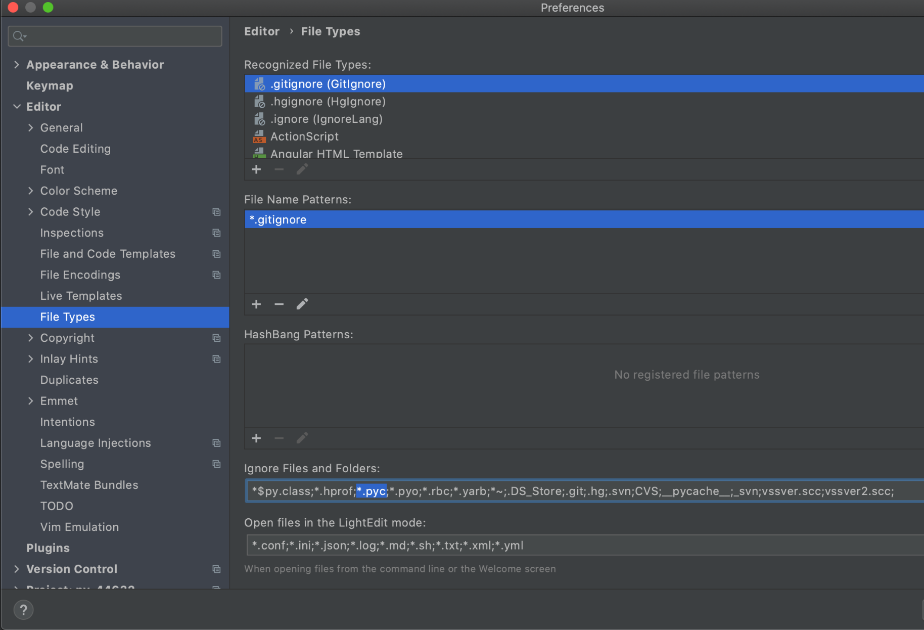This screenshot has height=630, width=924.
Task: Expand the Version Control section
Action: tap(17, 568)
